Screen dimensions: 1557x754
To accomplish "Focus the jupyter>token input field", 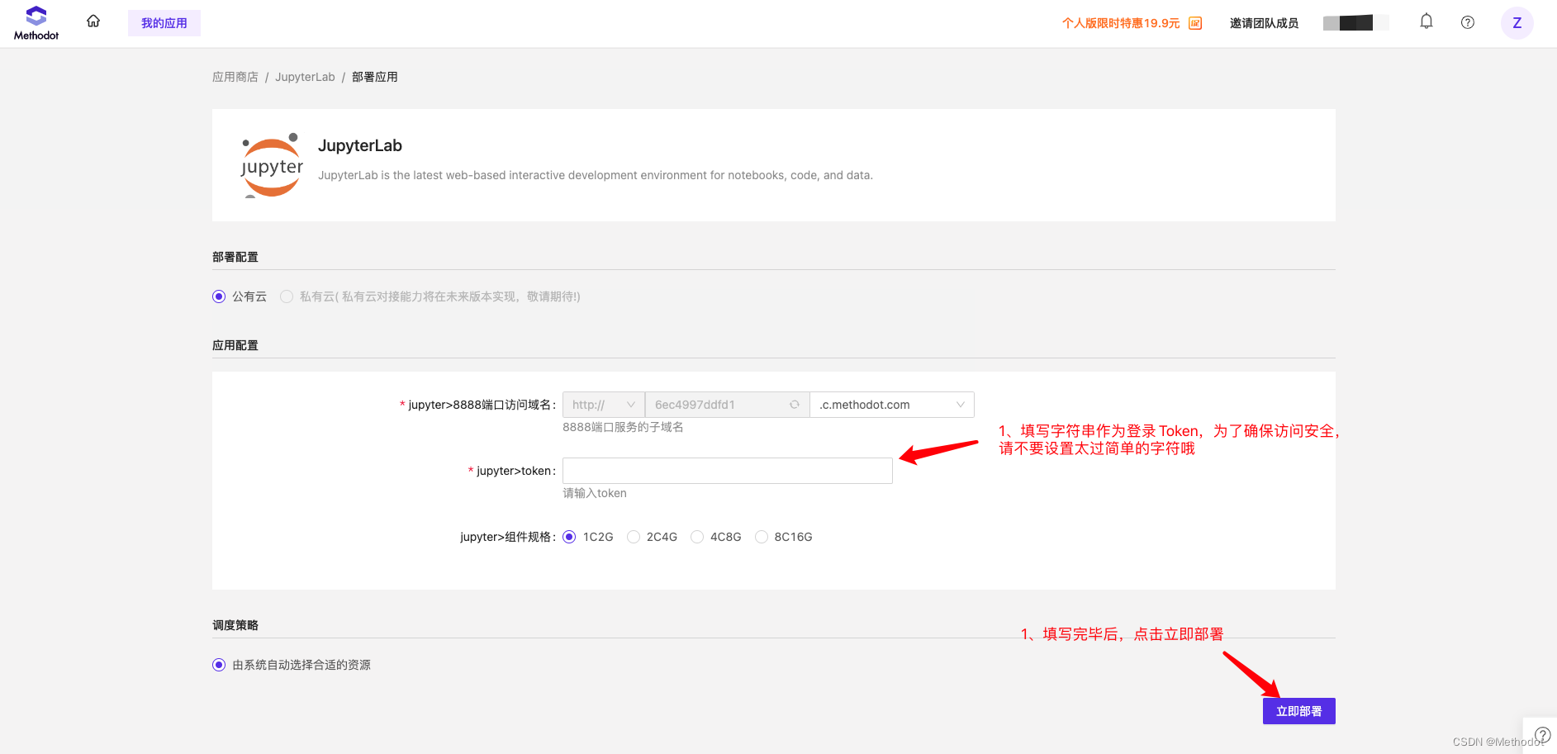I will pos(728,471).
